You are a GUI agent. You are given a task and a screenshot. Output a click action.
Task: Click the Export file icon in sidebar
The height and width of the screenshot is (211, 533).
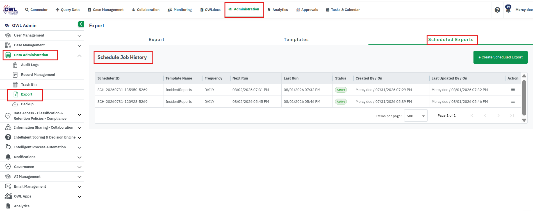tap(15, 94)
